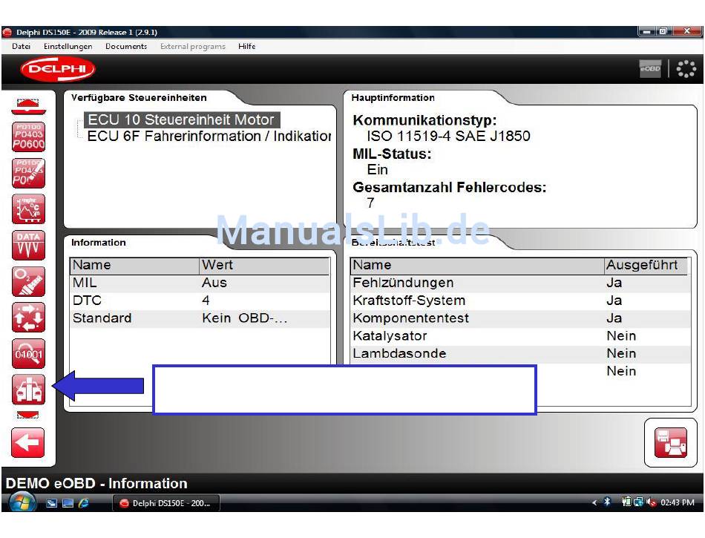Click the Delphi logo
The width and height of the screenshot is (705, 538).
58,69
